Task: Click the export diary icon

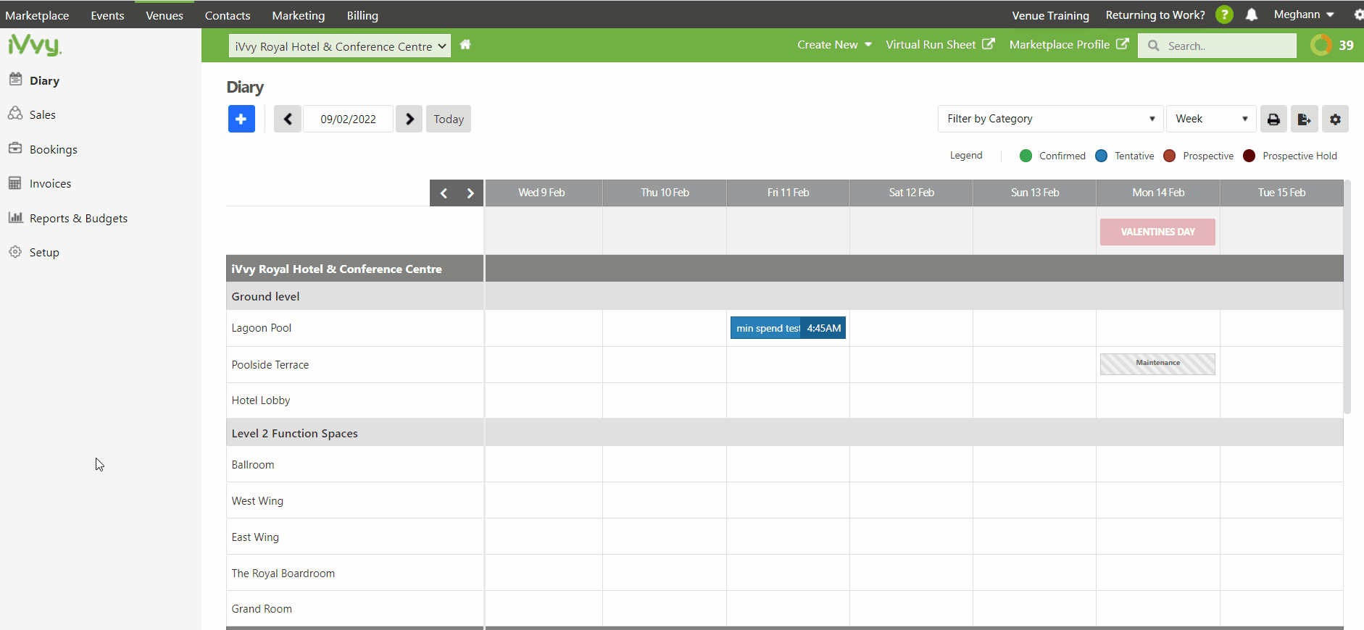Action: click(1304, 119)
